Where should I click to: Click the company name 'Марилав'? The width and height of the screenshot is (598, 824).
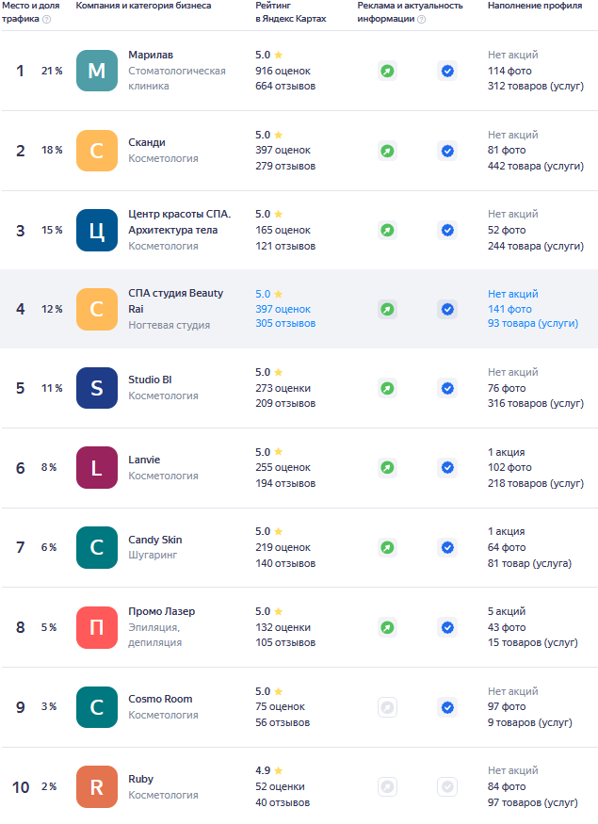pos(151,55)
